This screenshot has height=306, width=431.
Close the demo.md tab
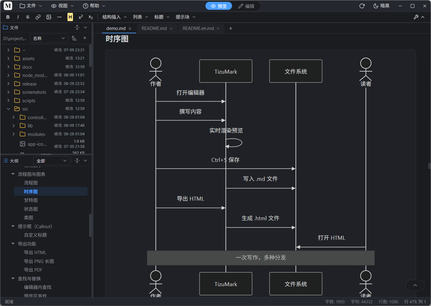coord(130,28)
